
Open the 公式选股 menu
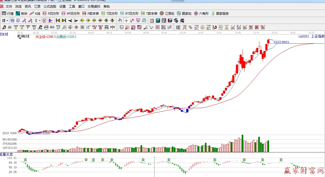pyautogui.click(x=50, y=7)
